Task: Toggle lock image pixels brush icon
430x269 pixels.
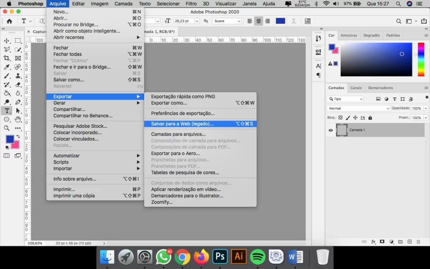Action: [x=348, y=118]
